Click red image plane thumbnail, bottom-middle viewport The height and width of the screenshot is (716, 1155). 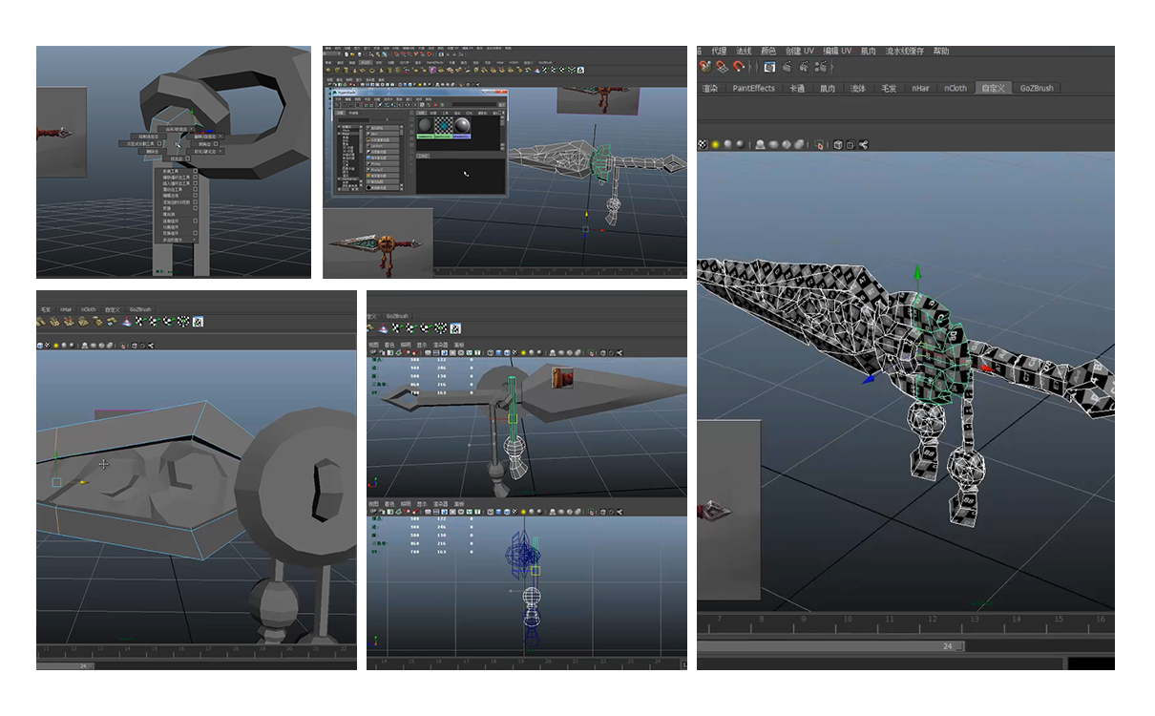point(563,380)
